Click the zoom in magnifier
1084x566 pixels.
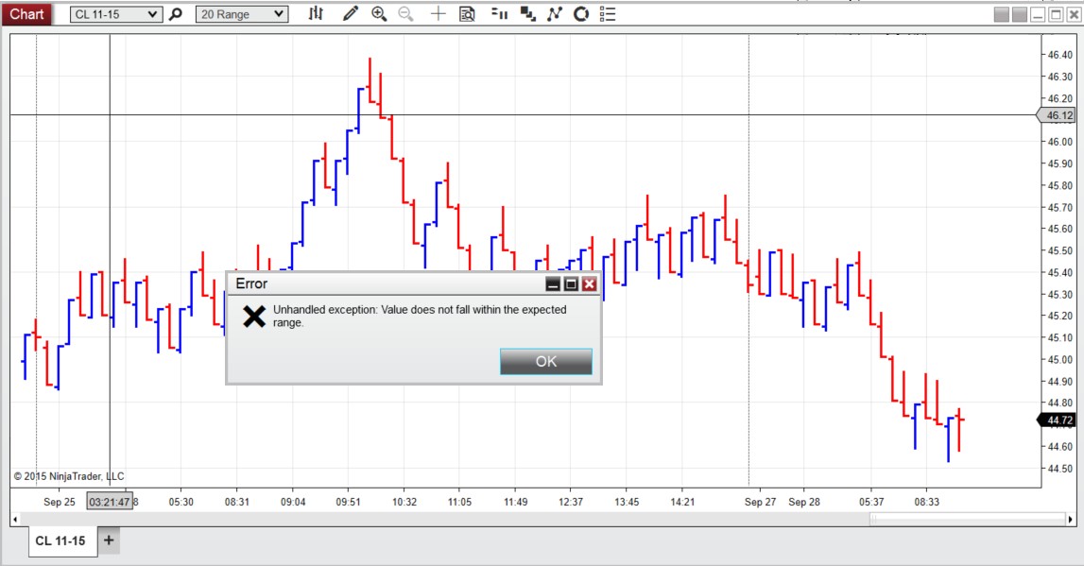click(379, 14)
